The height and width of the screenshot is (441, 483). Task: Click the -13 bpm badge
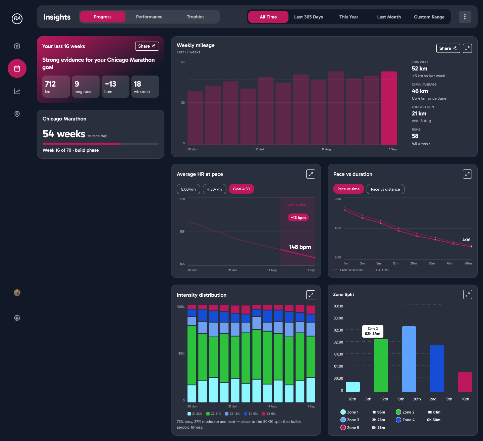pos(298,217)
